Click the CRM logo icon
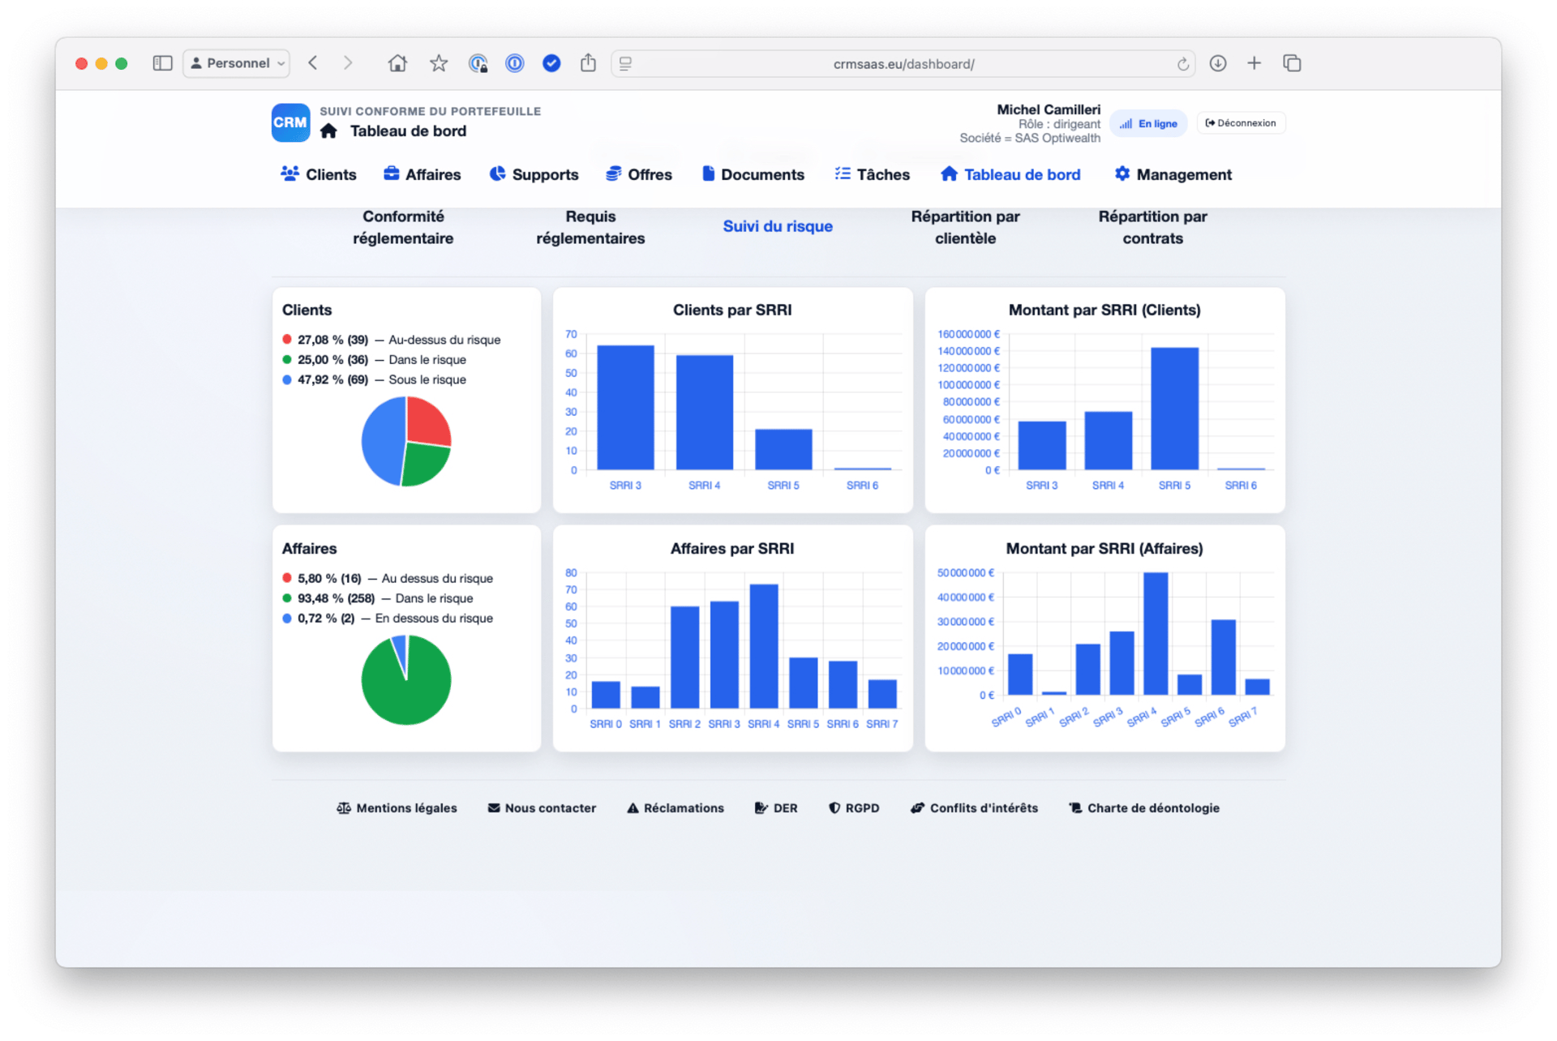The width and height of the screenshot is (1557, 1041). pos(290,122)
